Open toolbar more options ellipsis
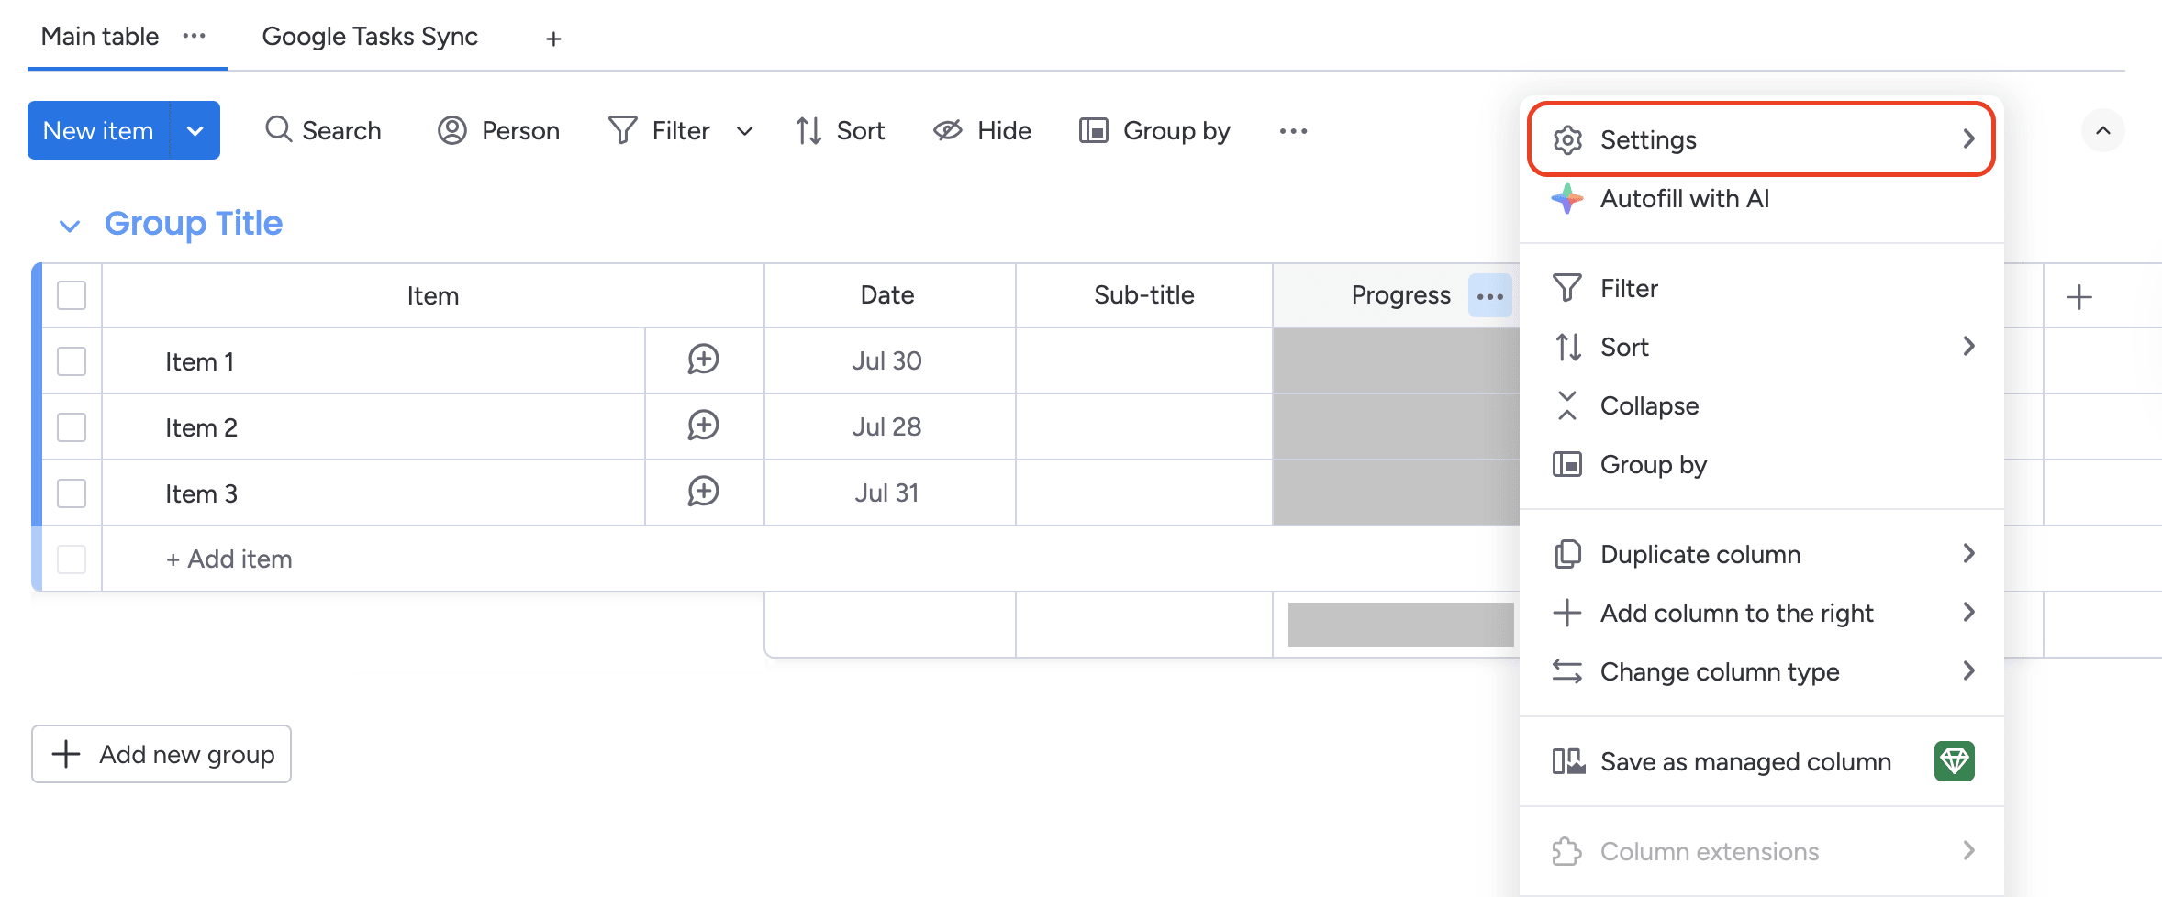Image resolution: width=2162 pixels, height=897 pixels. click(1293, 131)
